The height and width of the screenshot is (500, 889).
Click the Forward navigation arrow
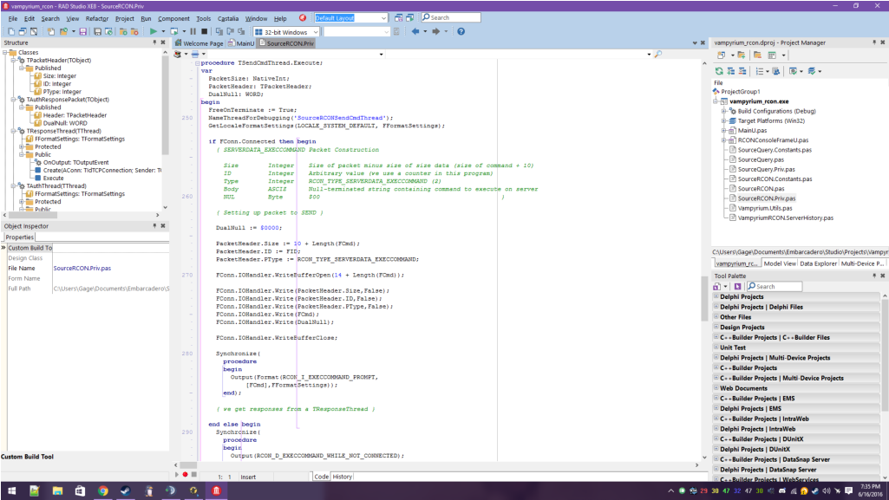point(435,32)
